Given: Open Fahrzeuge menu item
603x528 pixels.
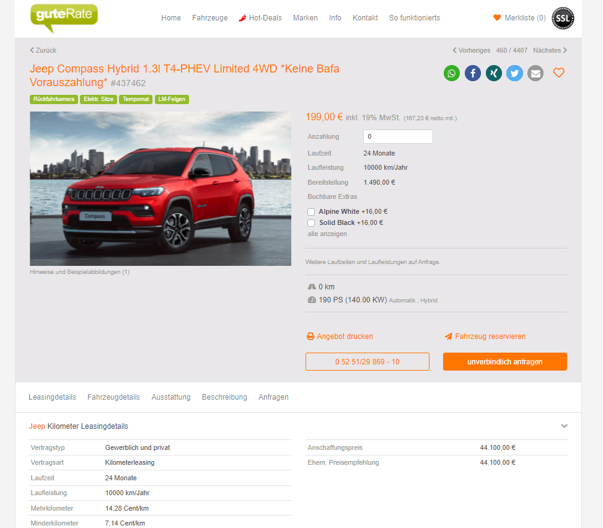Looking at the screenshot, I should pos(210,18).
